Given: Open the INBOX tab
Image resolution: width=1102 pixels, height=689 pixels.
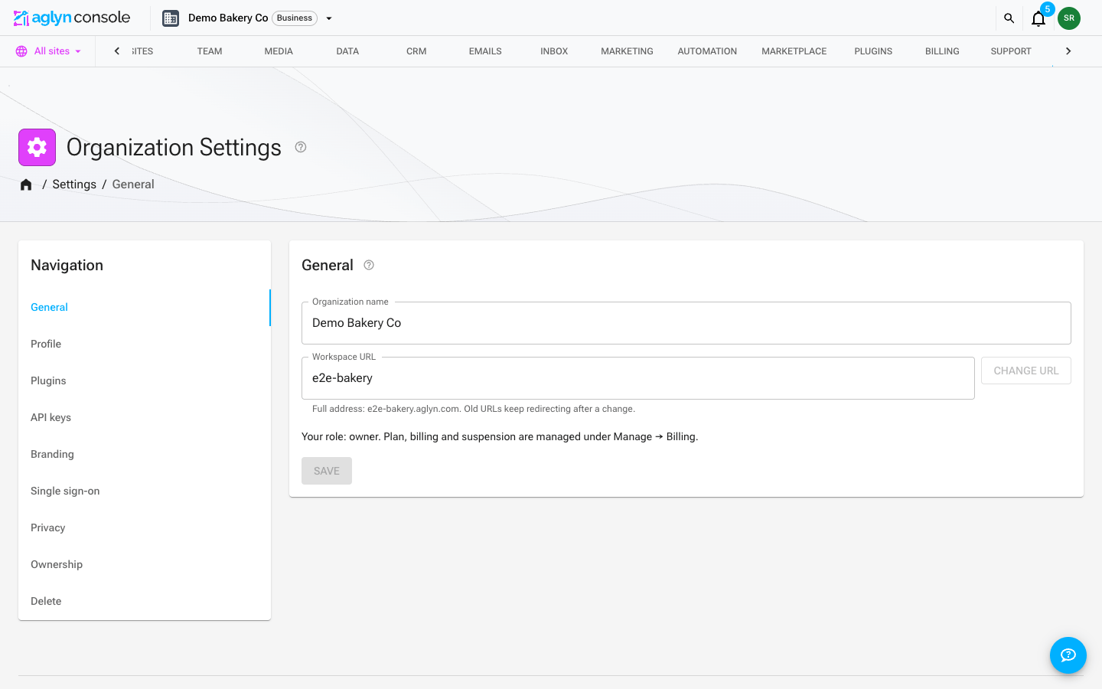Looking at the screenshot, I should [554, 51].
